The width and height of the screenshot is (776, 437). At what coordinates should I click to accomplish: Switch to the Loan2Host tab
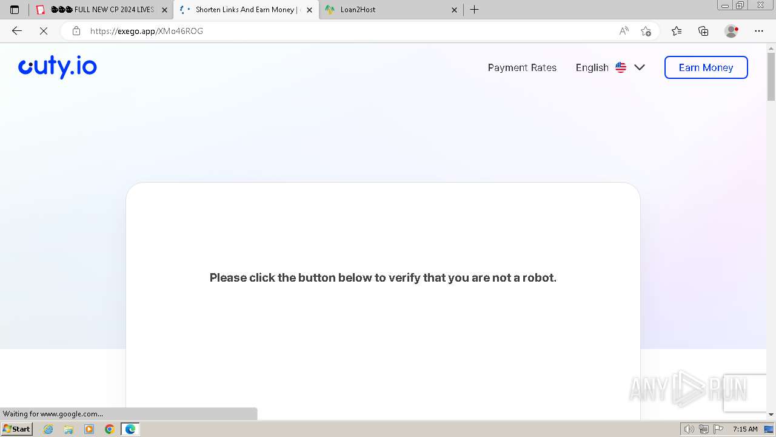pos(391,10)
